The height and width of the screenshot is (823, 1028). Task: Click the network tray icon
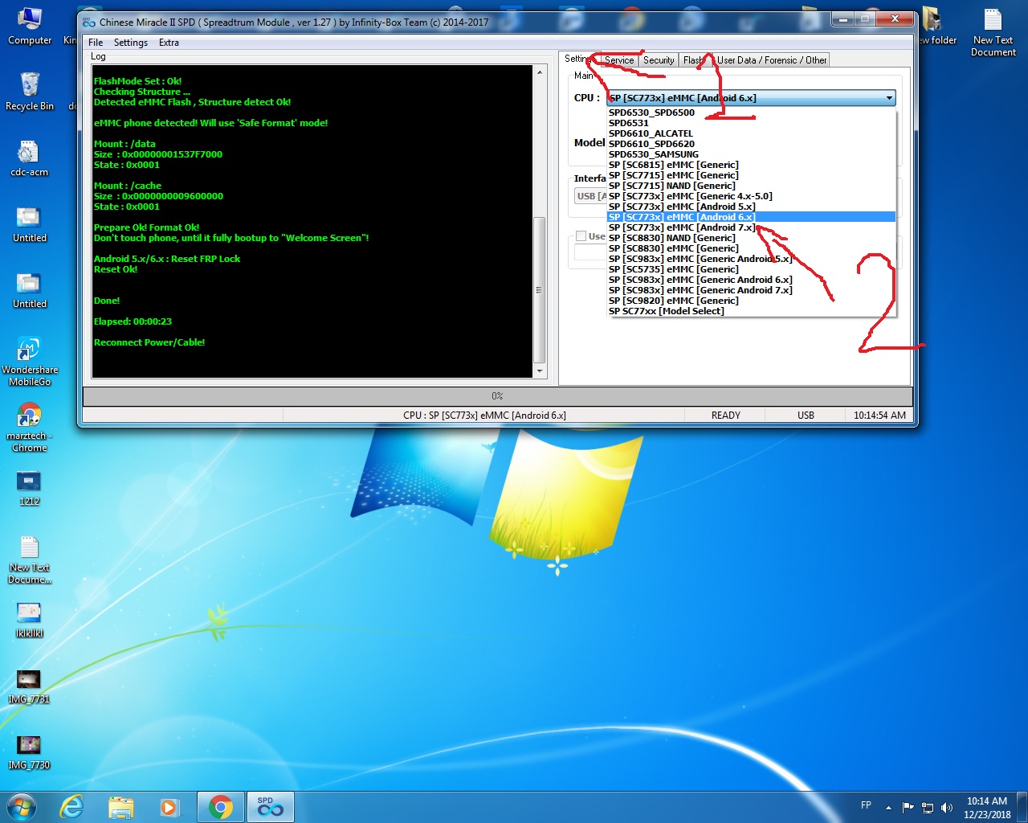tap(928, 808)
